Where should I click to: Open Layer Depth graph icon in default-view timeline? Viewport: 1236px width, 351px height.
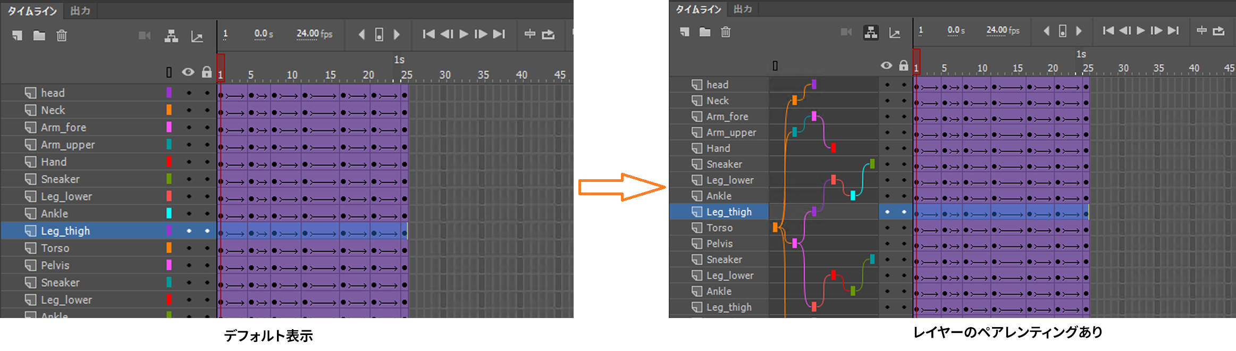pyautogui.click(x=197, y=36)
